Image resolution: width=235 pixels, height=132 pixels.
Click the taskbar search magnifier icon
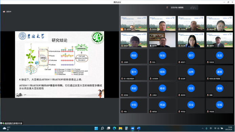102,128
